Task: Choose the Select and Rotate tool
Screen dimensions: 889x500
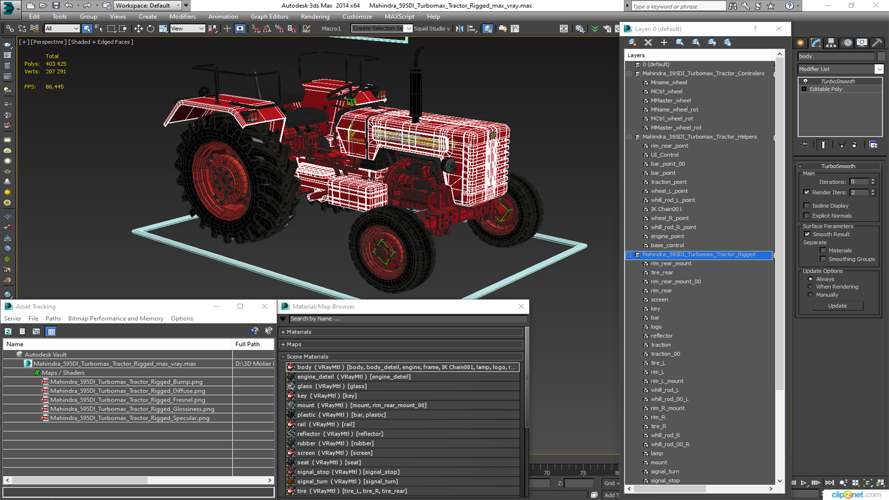Action: [150, 29]
